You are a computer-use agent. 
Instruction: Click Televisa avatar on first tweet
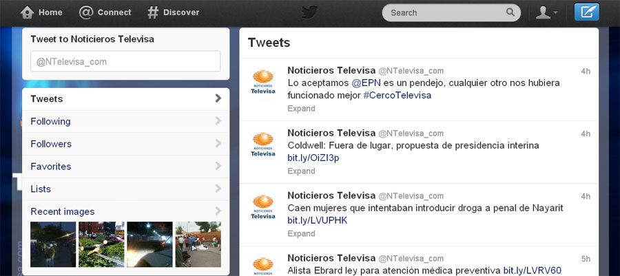tap(262, 82)
